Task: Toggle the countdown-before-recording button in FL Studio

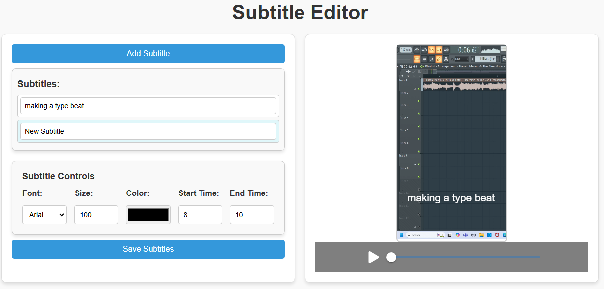Action: coord(431,49)
